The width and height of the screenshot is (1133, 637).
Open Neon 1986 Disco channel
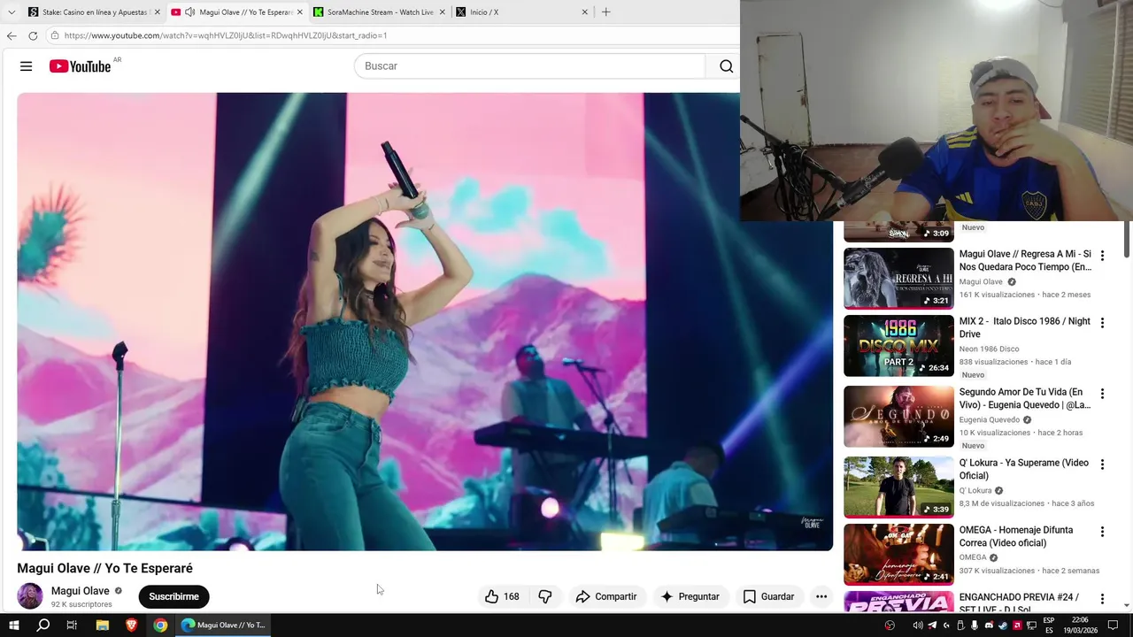click(989, 349)
